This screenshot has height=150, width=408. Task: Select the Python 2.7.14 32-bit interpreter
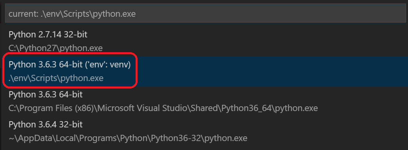pos(204,41)
